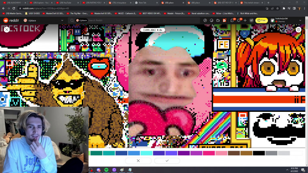Open the UGLY SHOES bookmark folder
The width and height of the screenshot is (308, 173).
(x=32, y=13)
